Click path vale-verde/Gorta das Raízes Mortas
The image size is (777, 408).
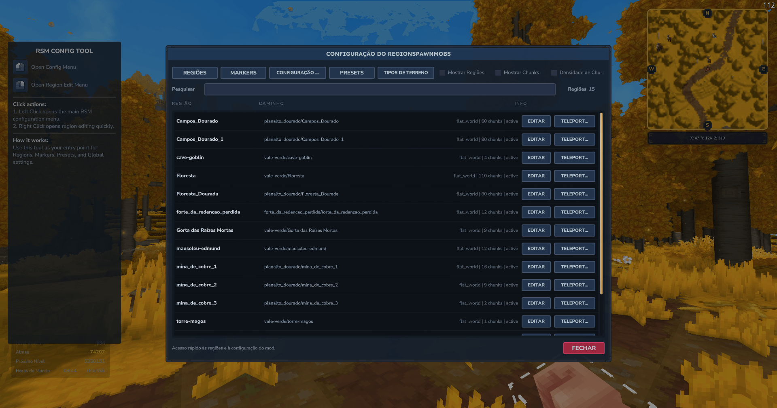301,230
